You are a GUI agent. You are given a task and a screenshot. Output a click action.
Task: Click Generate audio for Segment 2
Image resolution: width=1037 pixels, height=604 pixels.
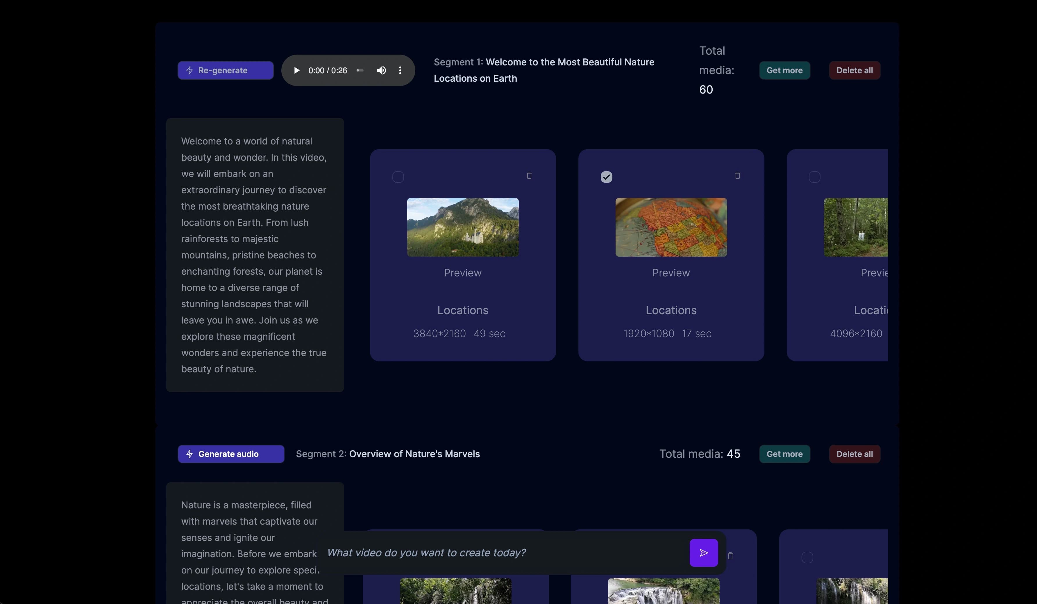point(231,454)
